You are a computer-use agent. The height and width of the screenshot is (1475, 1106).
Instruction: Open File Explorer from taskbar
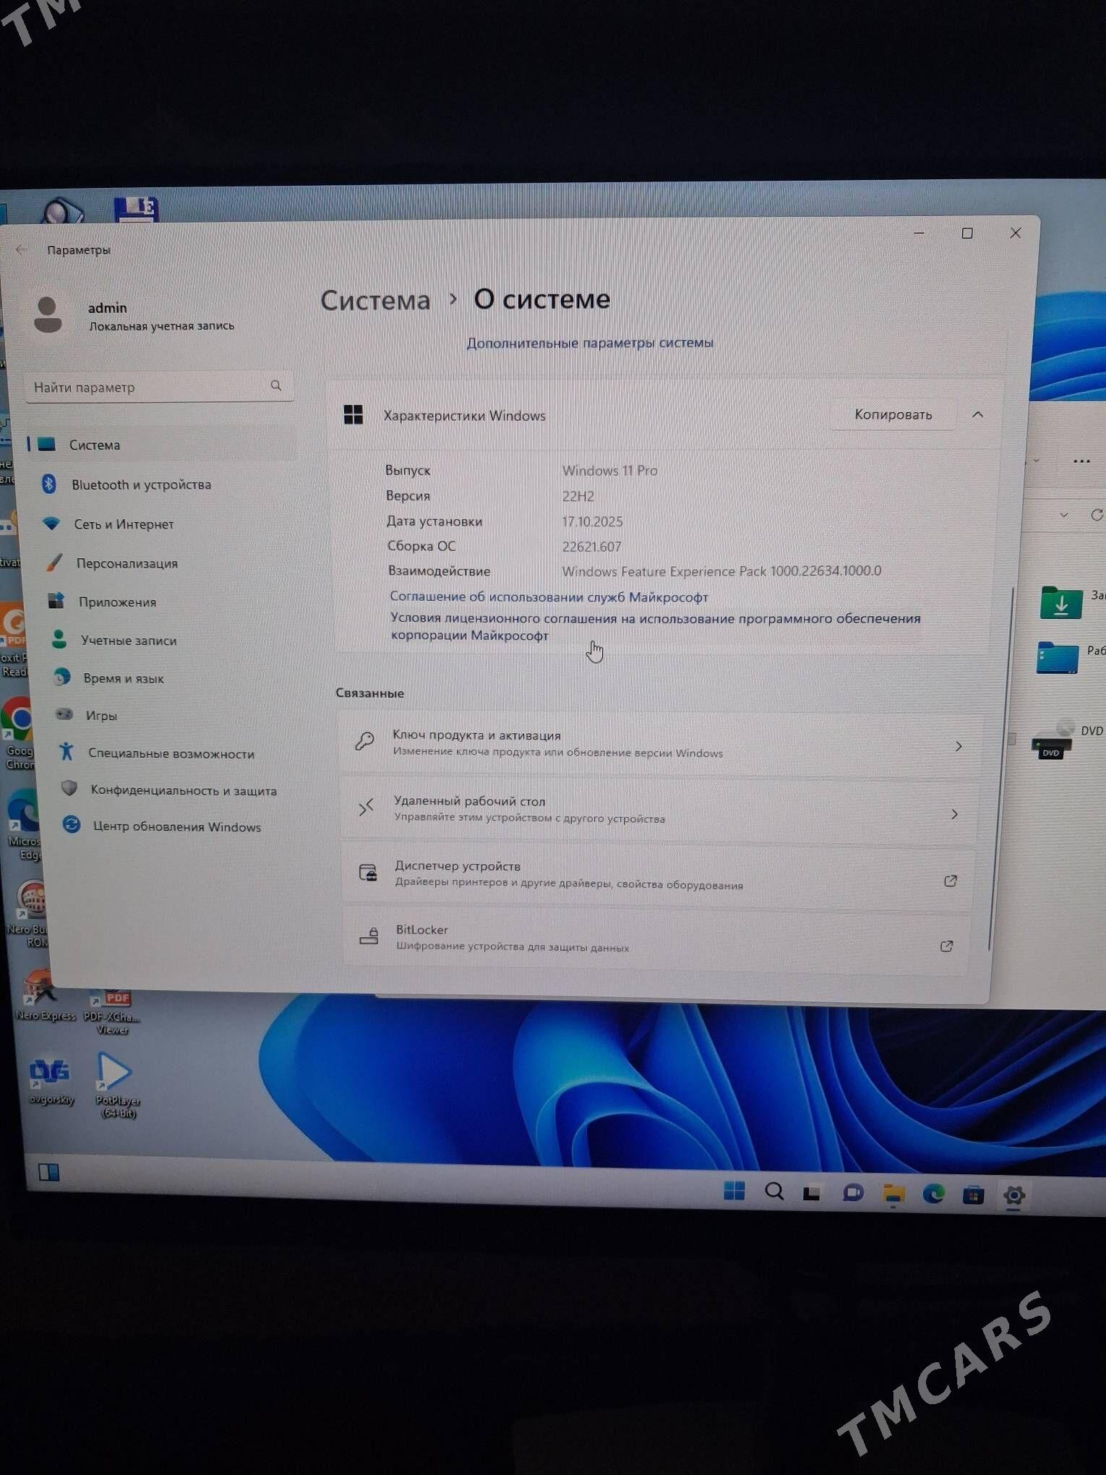[x=894, y=1194]
